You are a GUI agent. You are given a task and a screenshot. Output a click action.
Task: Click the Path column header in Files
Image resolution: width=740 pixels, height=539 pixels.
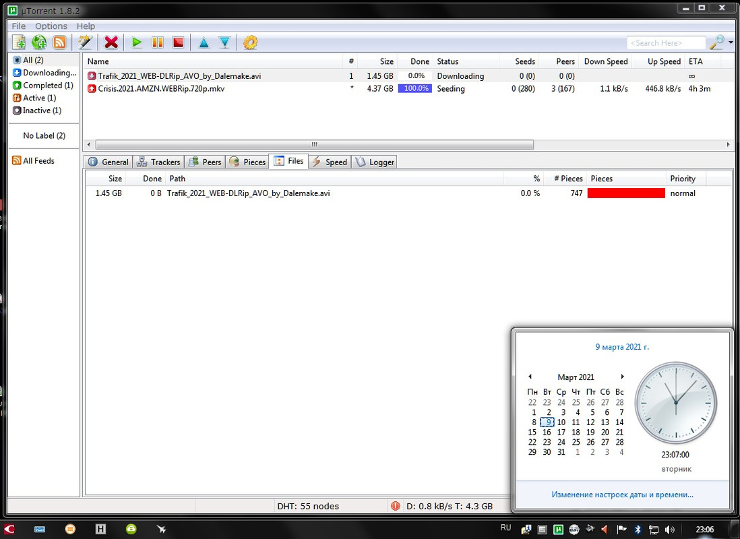point(334,179)
